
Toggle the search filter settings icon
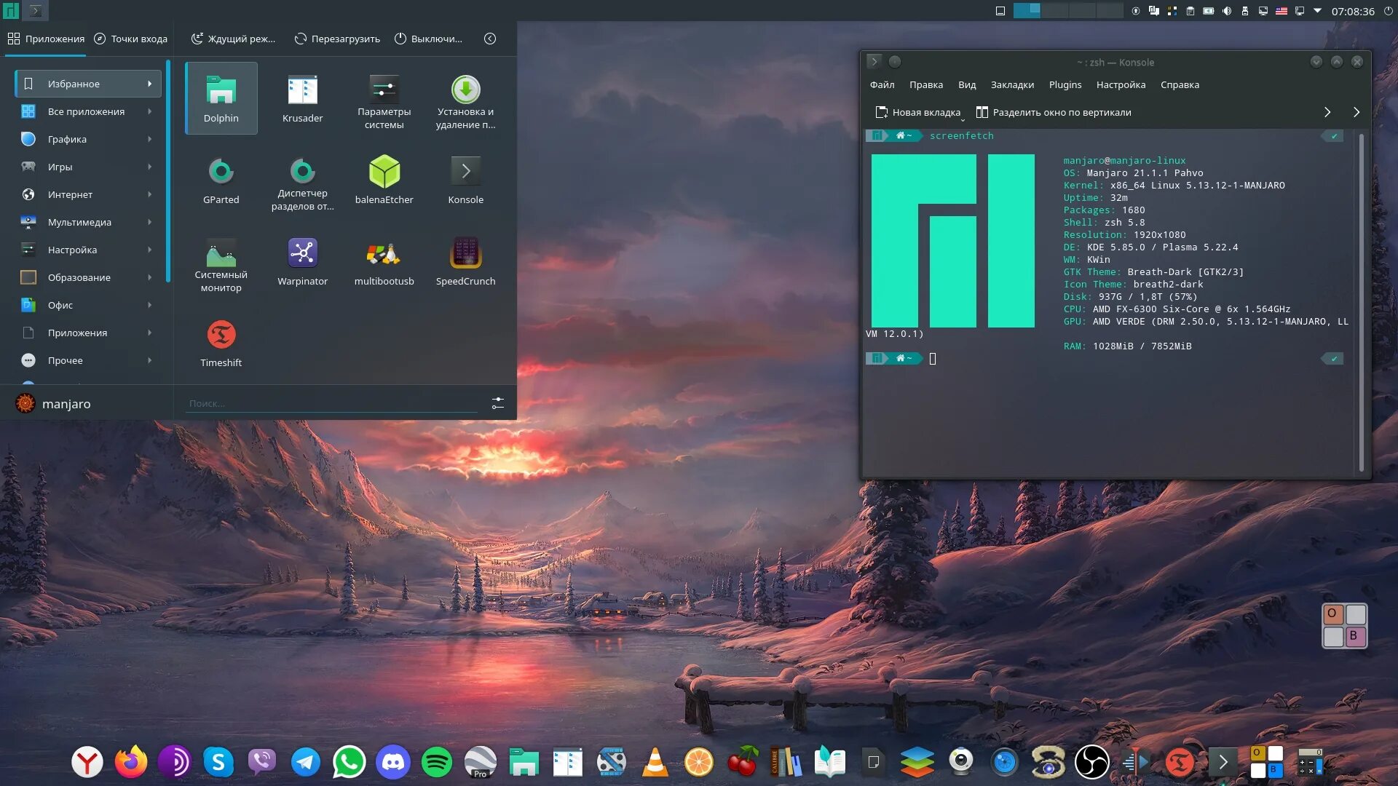[x=497, y=403]
